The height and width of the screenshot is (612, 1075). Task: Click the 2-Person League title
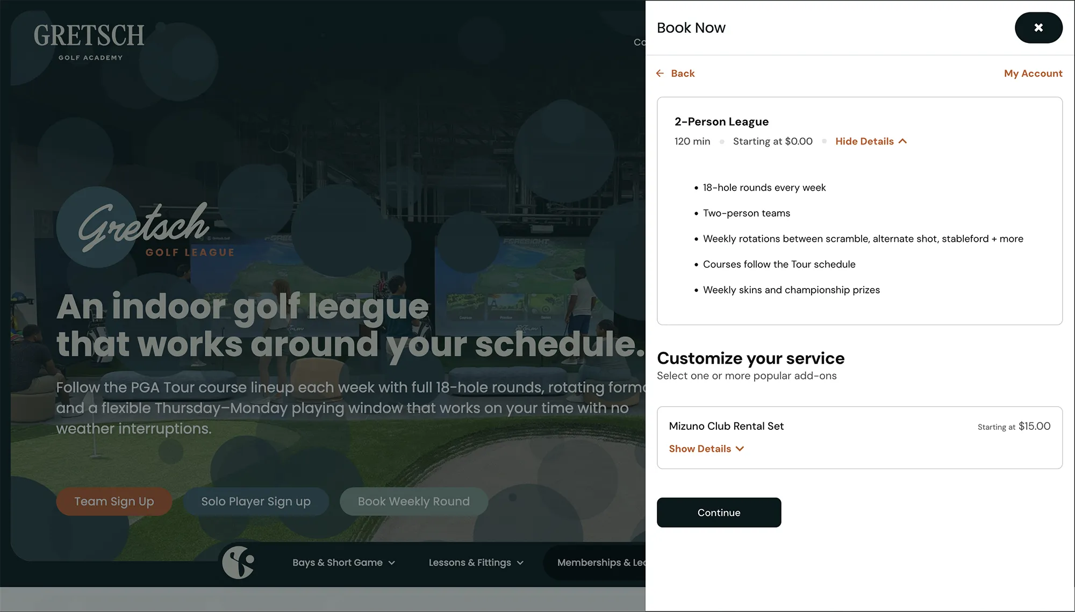[721, 122]
